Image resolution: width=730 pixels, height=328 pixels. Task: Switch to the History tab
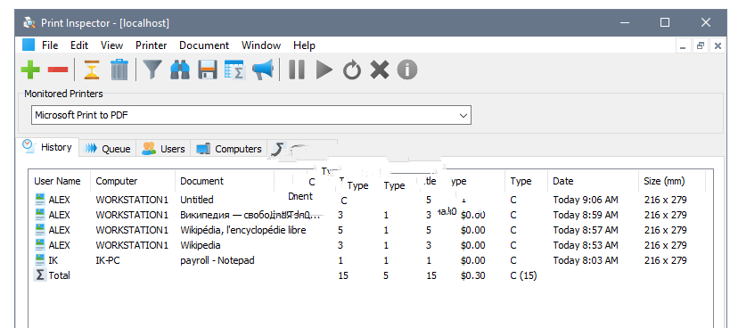[x=48, y=147]
